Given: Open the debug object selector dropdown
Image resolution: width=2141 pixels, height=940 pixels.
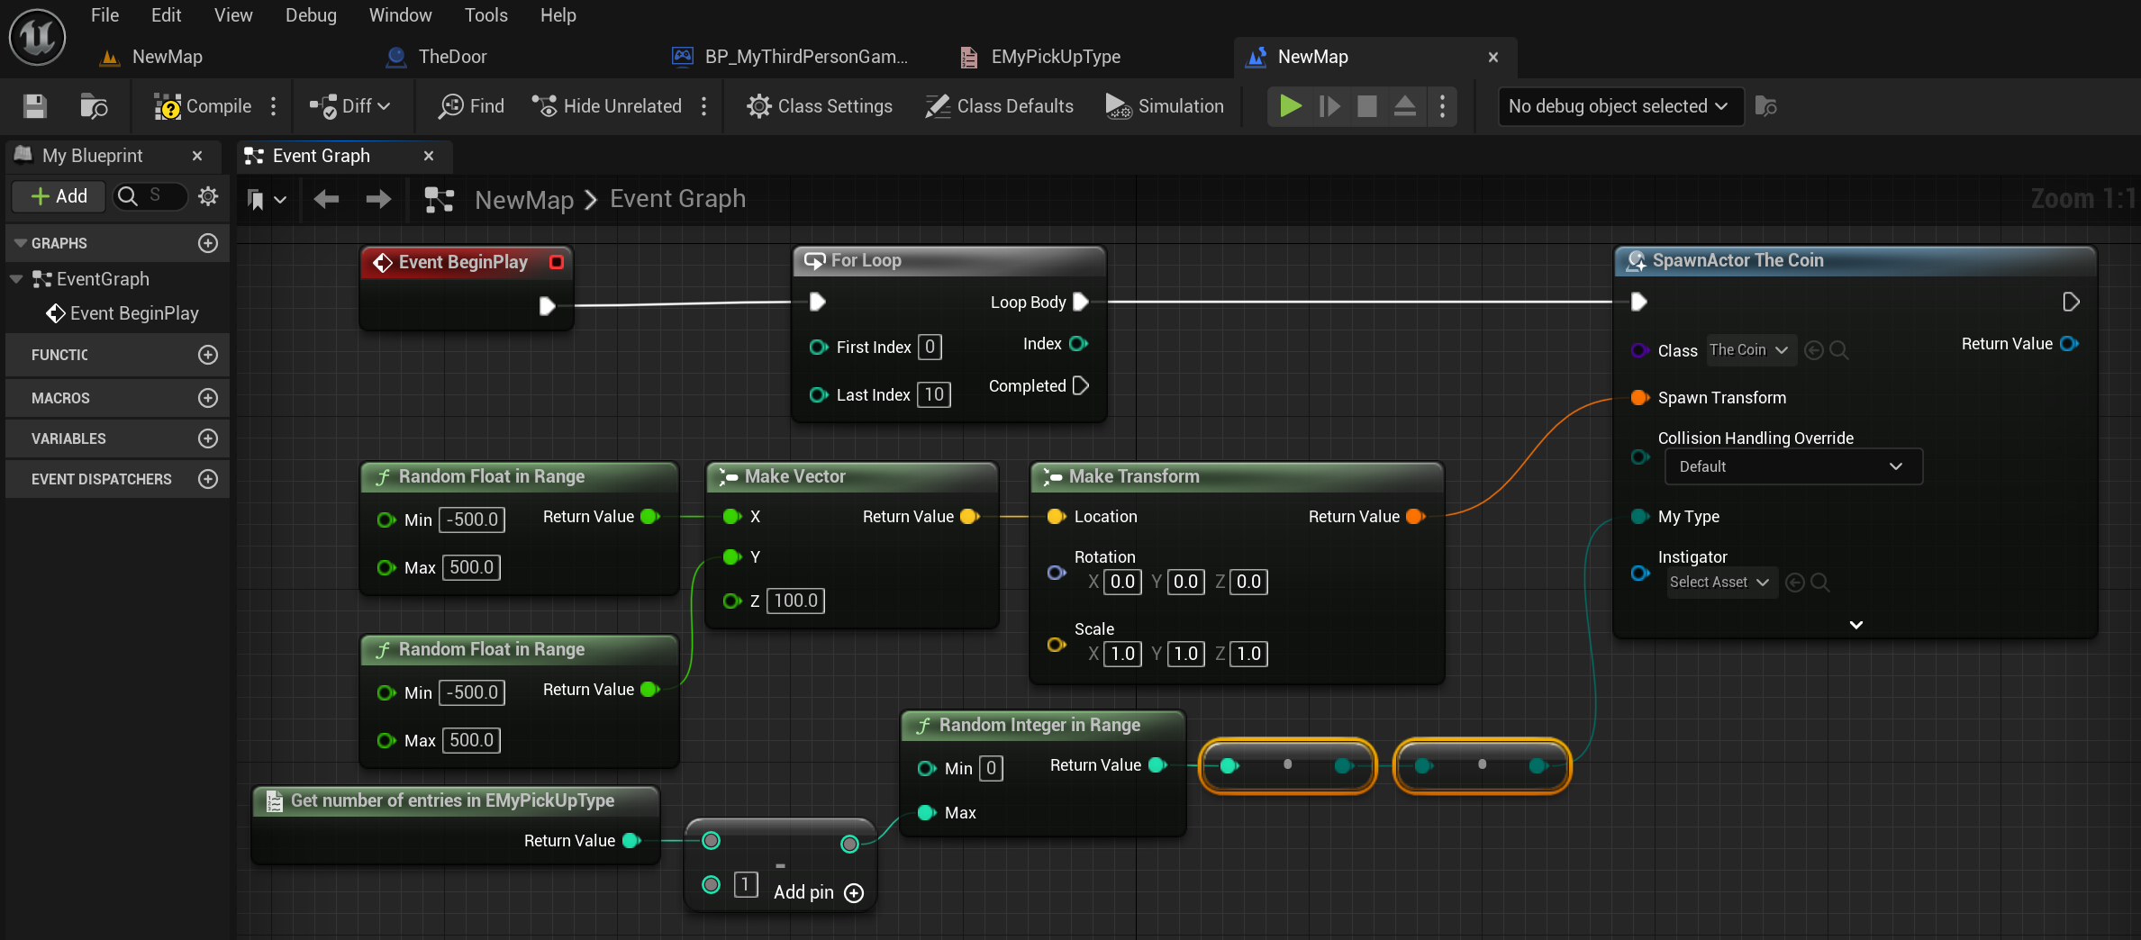Looking at the screenshot, I should [1619, 106].
